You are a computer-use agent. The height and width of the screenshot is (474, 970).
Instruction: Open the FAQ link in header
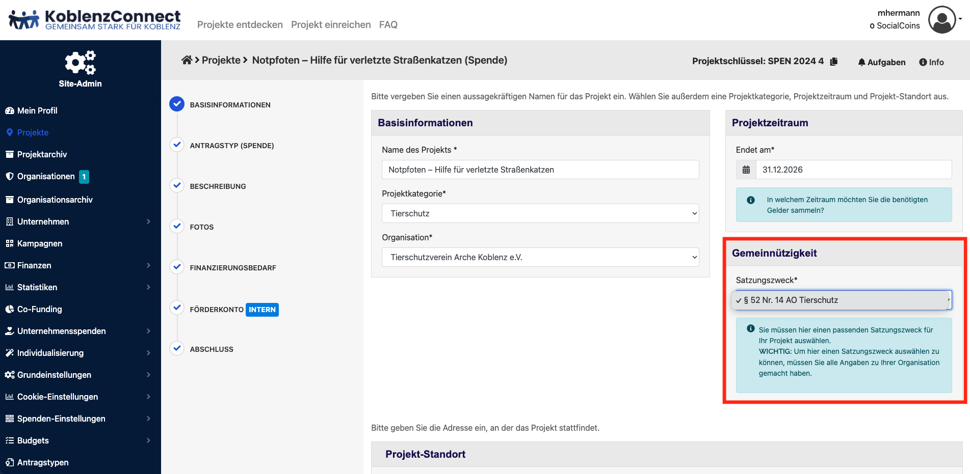pos(388,24)
